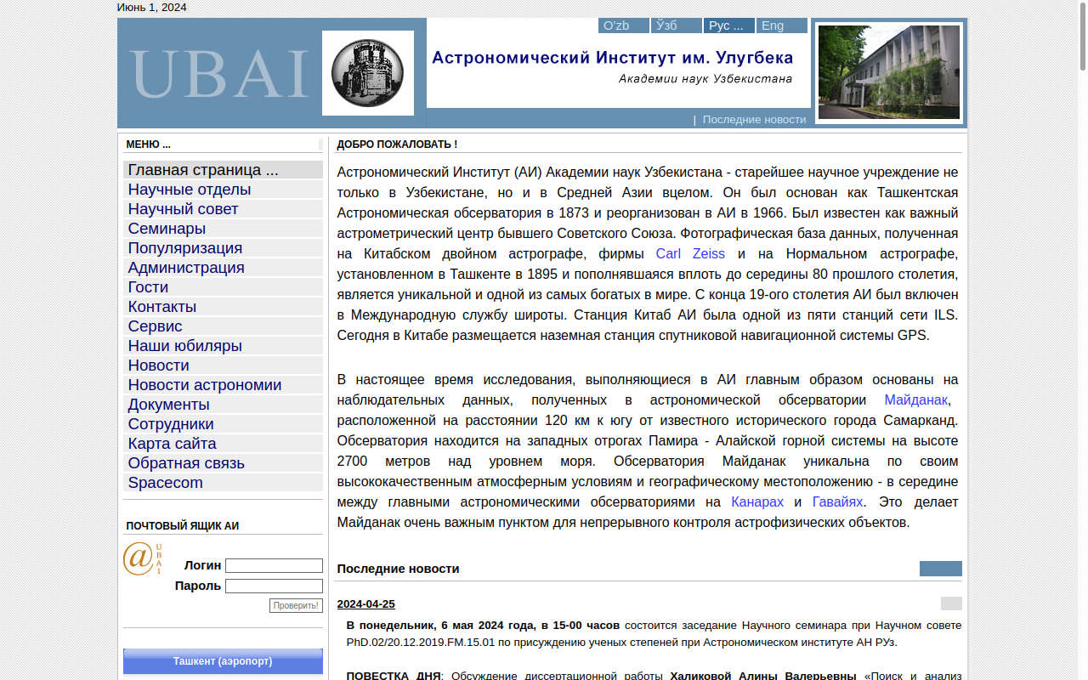1088x680 pixels.
Task: Open 'Карта сайта' menu item
Action: click(x=223, y=444)
